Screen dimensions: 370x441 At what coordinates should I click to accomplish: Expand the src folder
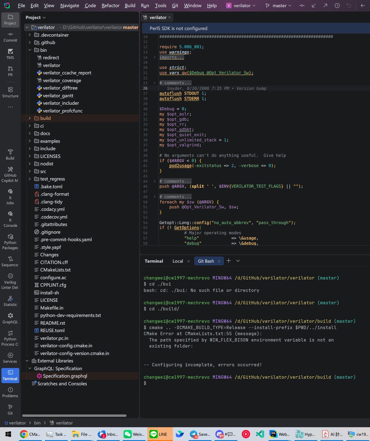(30, 171)
